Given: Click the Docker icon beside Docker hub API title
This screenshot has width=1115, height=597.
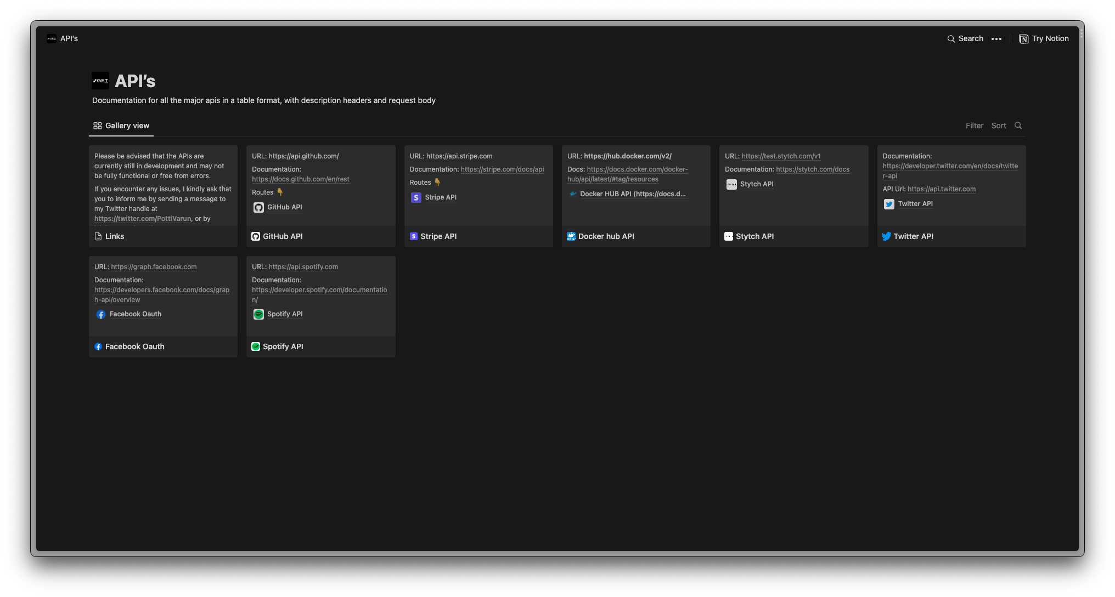Looking at the screenshot, I should click(571, 236).
